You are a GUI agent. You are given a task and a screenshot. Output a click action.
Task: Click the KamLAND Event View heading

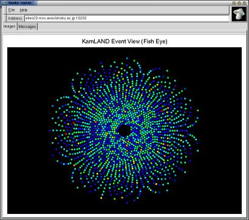click(124, 41)
